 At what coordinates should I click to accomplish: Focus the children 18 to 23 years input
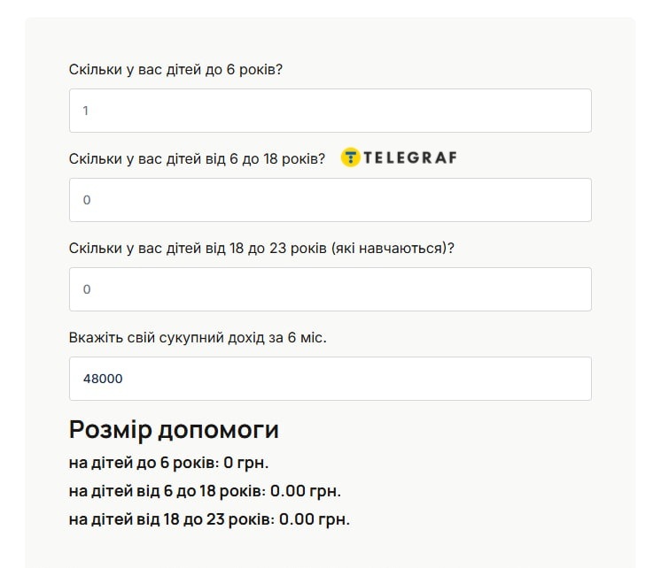(x=330, y=289)
